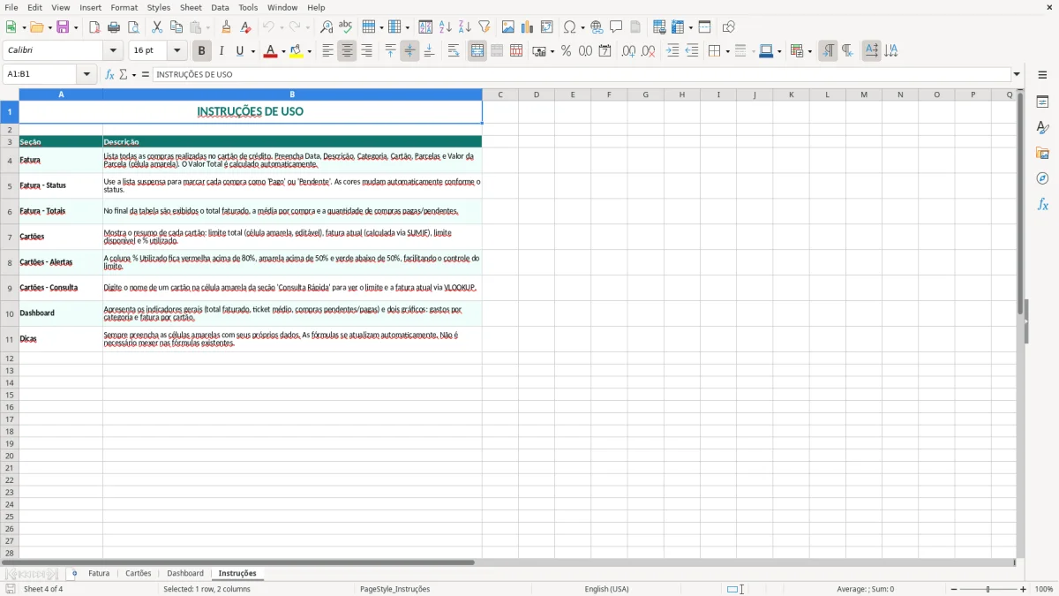
Task: Click the Print icon
Action: pos(114,27)
